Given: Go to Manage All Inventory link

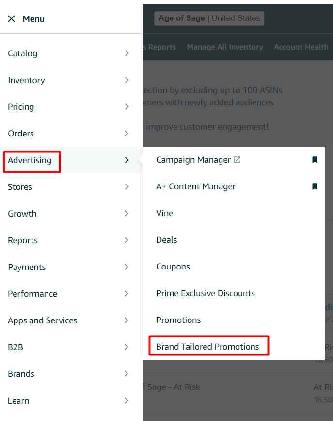Looking at the screenshot, I should [x=225, y=47].
